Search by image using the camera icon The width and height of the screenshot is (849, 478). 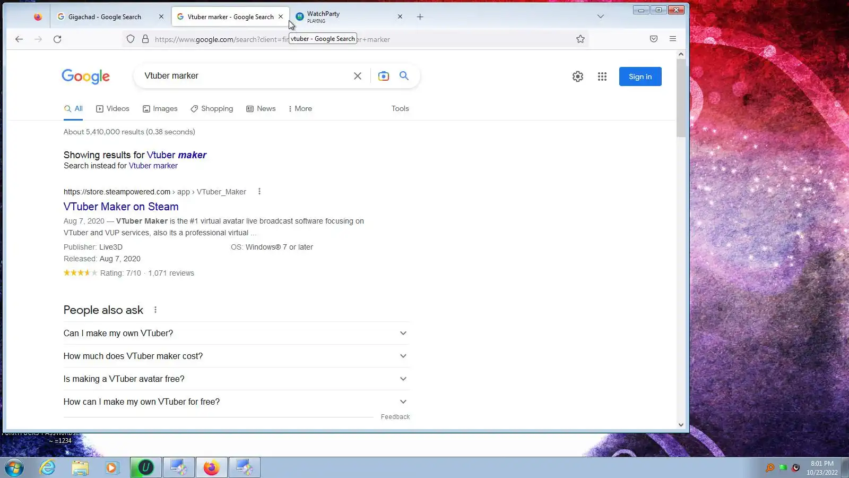coord(384,76)
